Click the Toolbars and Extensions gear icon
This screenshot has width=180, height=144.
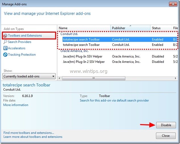point(5,36)
